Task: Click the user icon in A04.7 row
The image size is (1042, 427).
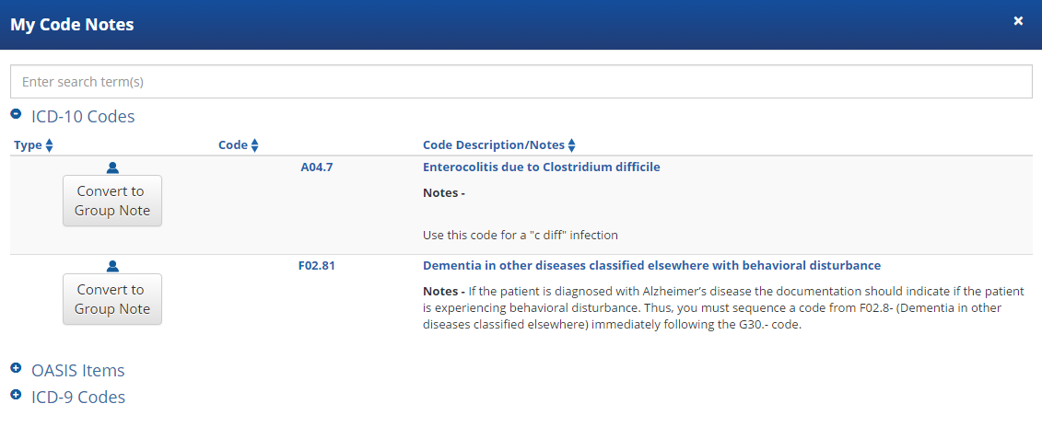Action: click(x=112, y=167)
